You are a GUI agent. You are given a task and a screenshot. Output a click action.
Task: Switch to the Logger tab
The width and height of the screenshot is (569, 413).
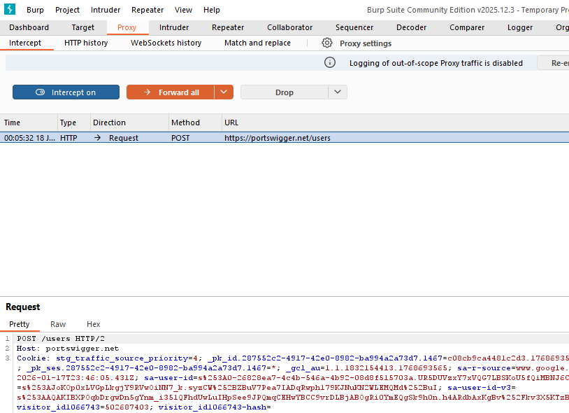click(x=520, y=27)
